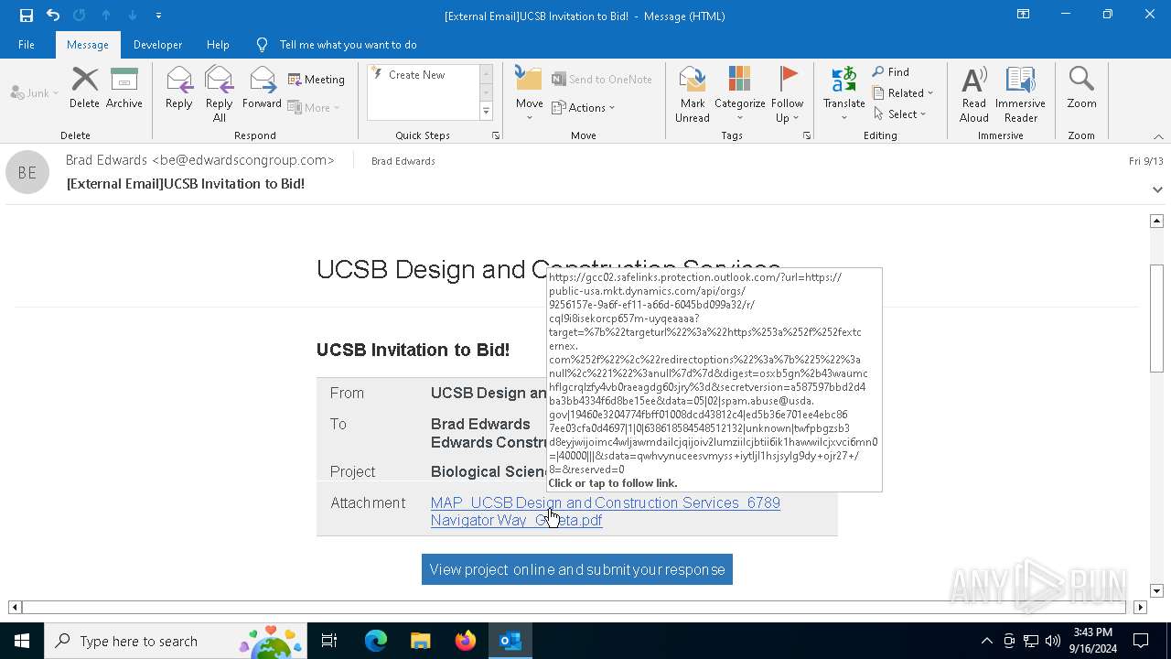
Task: Click the sender address be@edwardscongroup.com
Action: 242,160
